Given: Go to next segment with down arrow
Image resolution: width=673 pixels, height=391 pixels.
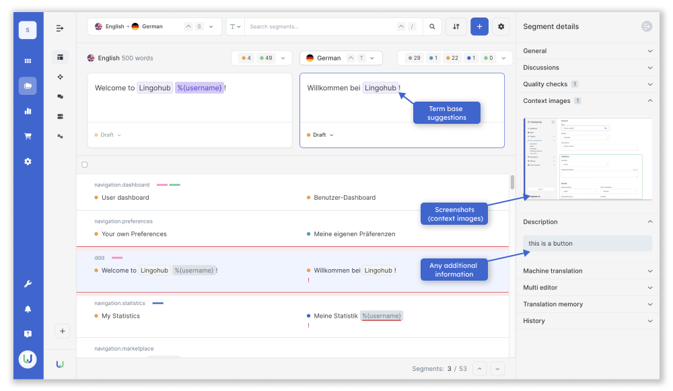Looking at the screenshot, I should click(x=497, y=369).
